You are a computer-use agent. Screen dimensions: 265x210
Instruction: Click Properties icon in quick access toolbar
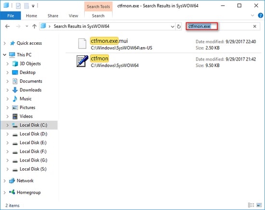point(18,6)
